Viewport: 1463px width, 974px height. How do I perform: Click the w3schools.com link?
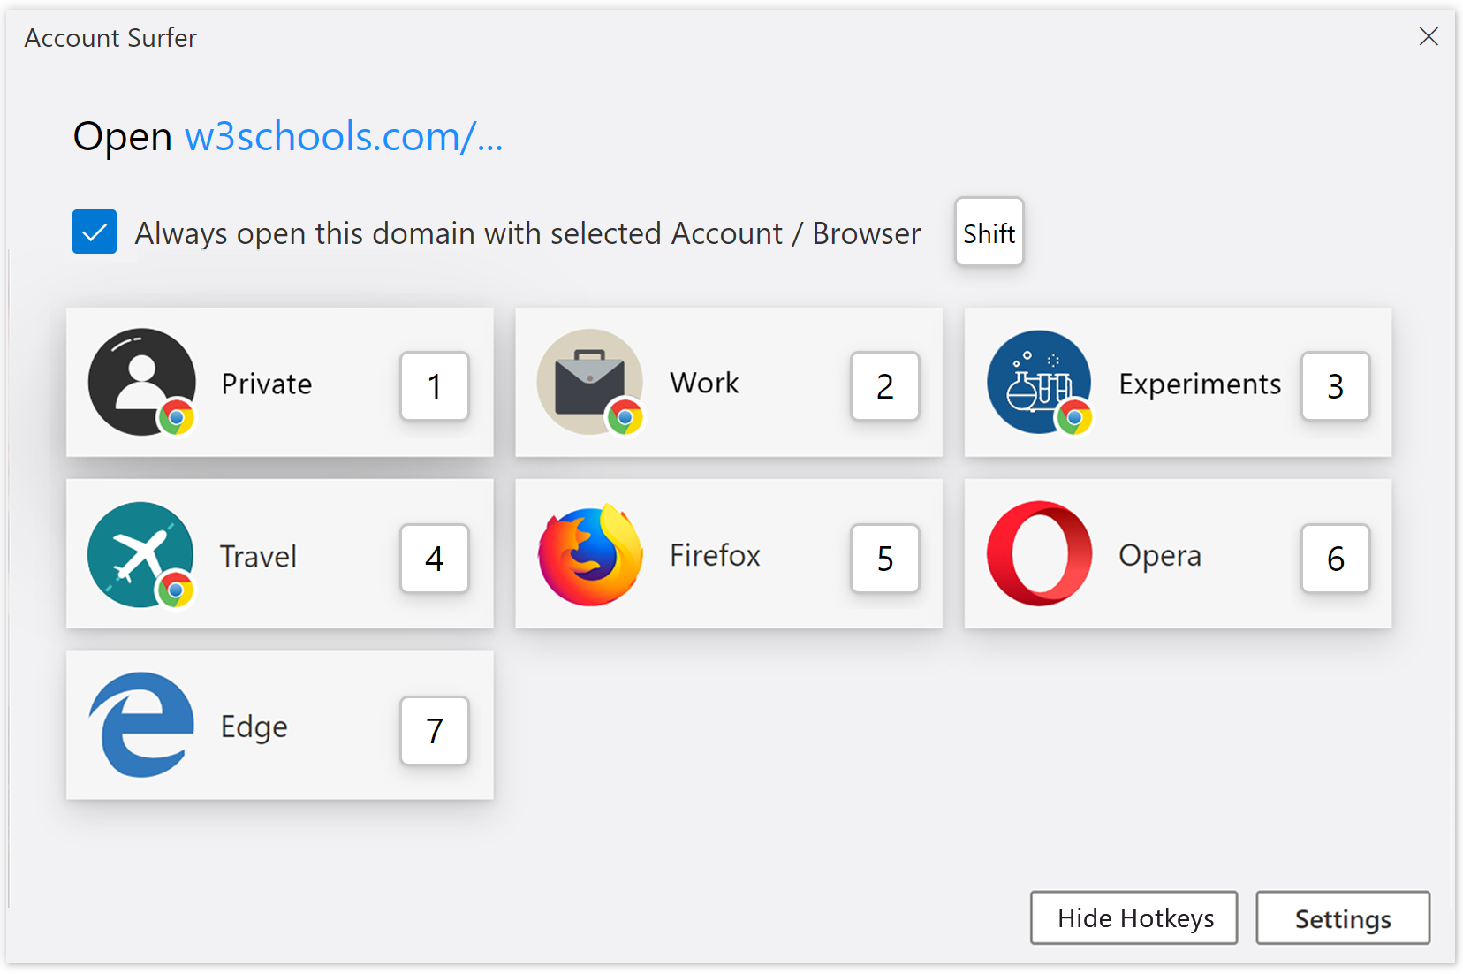point(343,136)
